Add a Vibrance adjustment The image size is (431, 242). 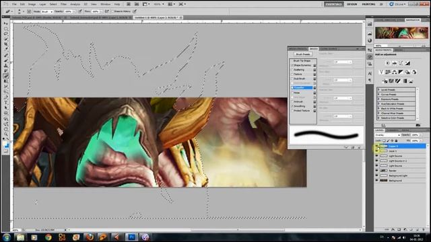point(382,72)
